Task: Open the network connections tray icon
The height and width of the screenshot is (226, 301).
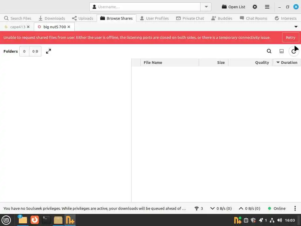Action: pos(272,220)
